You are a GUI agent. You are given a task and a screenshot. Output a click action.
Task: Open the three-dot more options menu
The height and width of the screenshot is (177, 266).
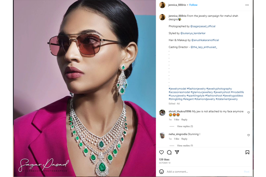coord(247,5)
